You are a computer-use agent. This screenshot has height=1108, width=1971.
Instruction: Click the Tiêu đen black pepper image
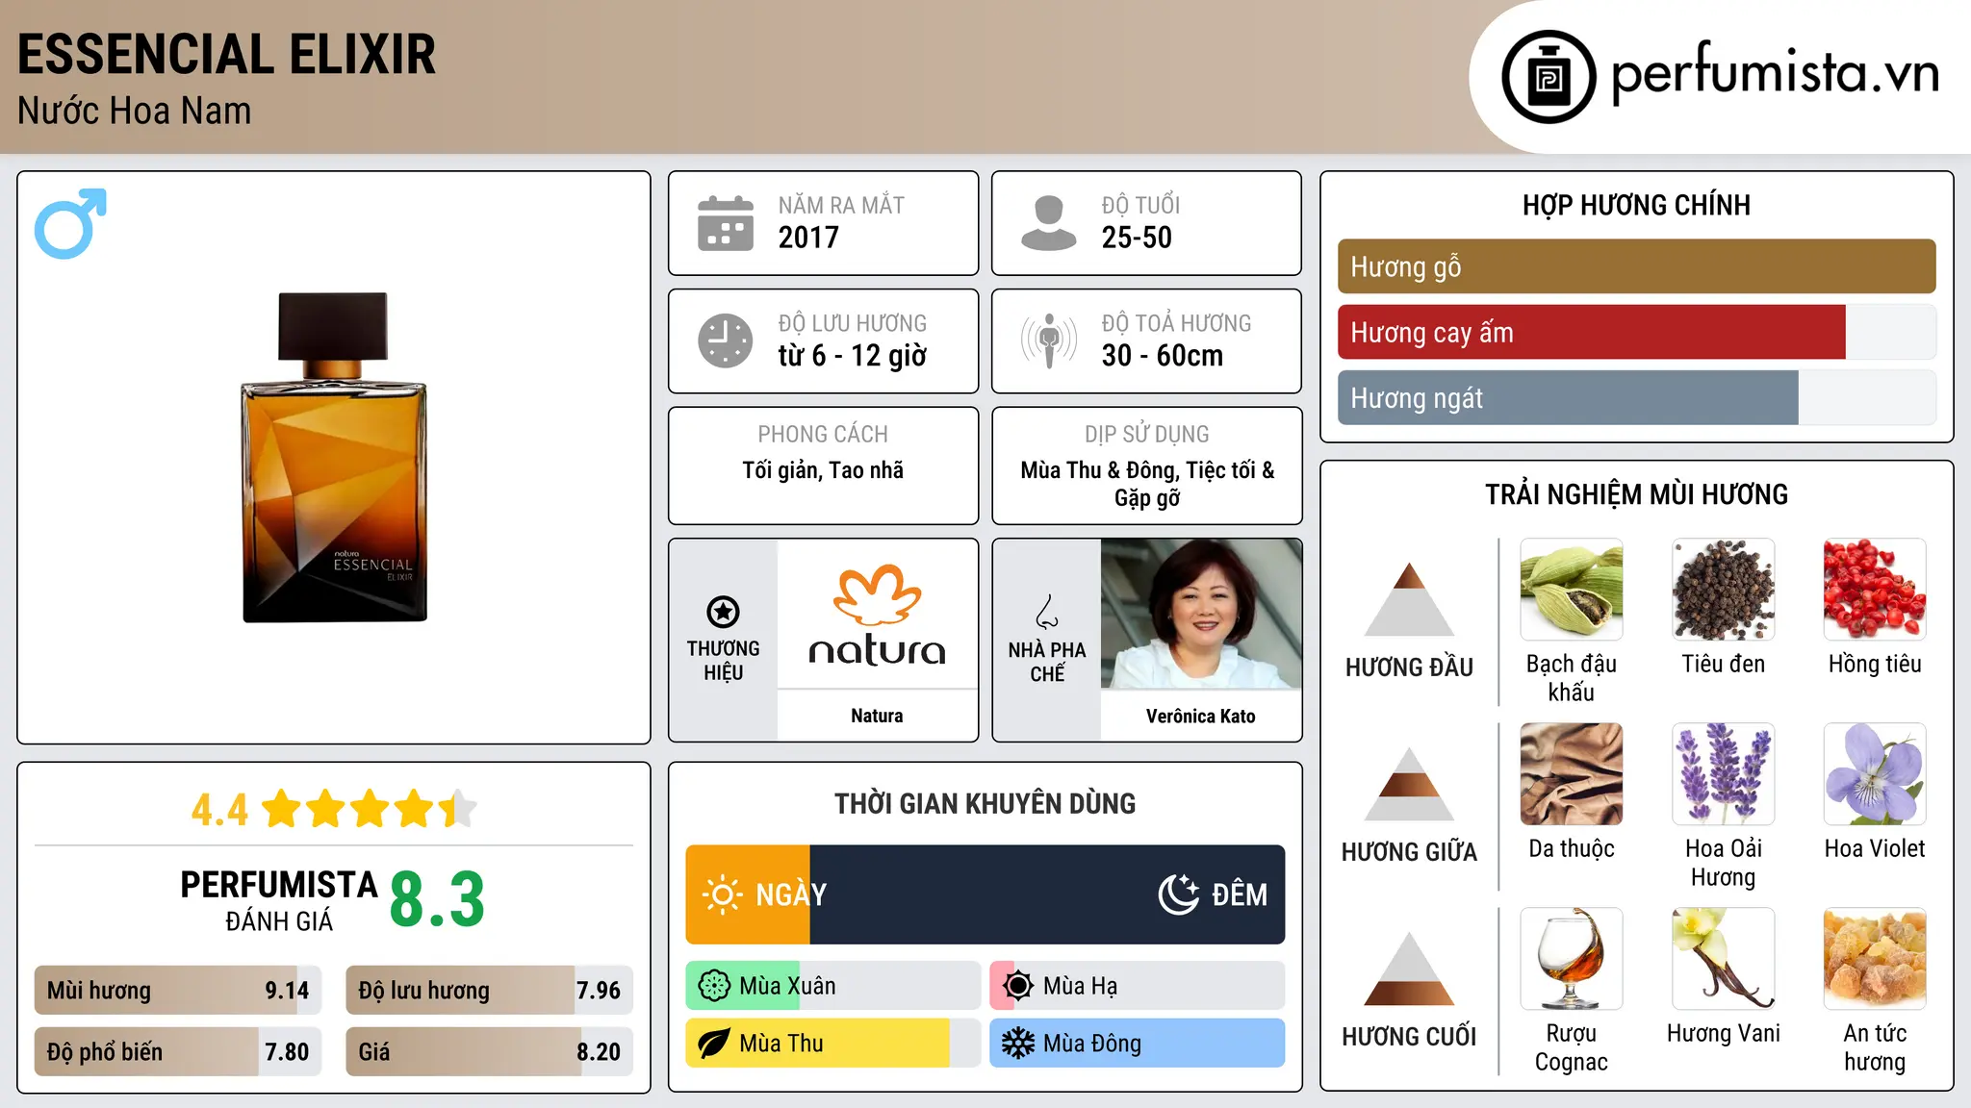(1724, 590)
